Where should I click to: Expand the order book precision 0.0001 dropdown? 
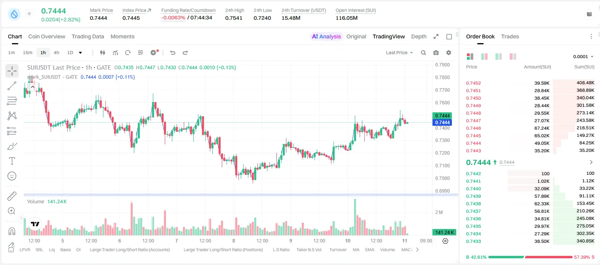tap(583, 57)
